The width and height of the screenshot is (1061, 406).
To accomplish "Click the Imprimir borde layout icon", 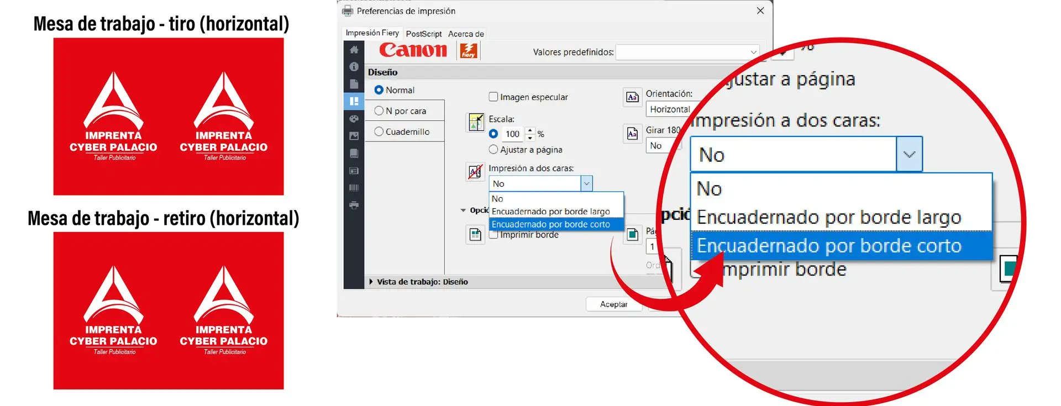I will (x=475, y=235).
